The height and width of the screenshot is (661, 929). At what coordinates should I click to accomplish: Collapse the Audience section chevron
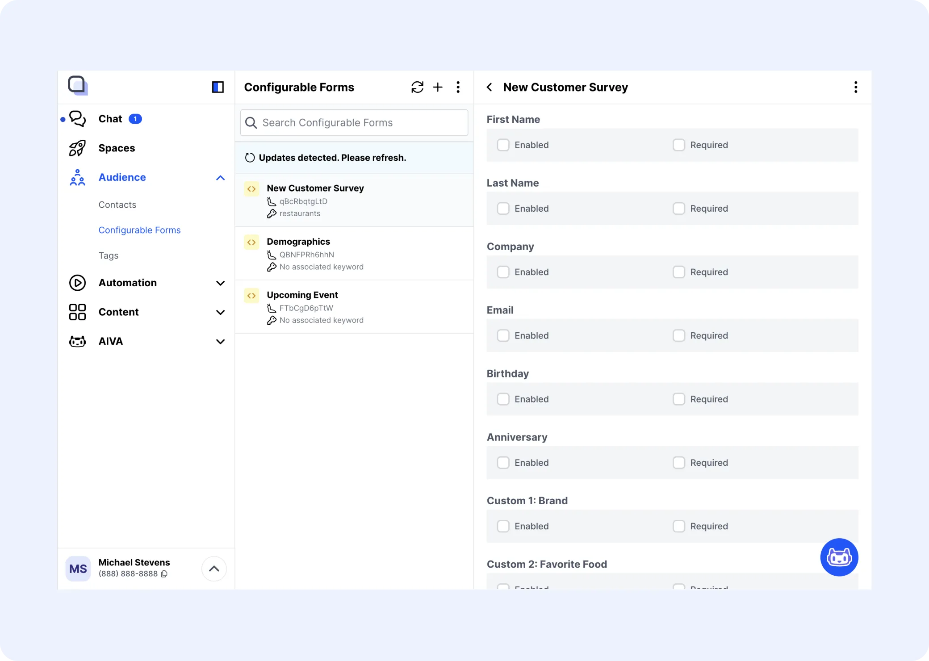(x=220, y=178)
